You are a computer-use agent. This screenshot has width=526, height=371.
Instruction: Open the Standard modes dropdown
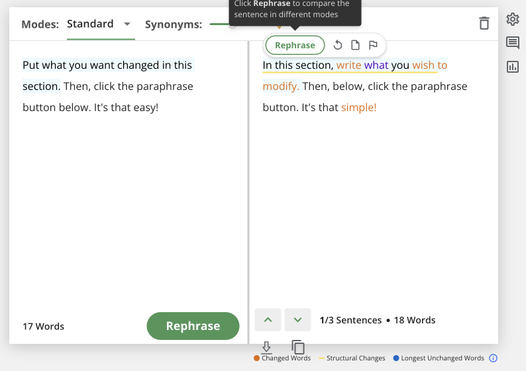point(100,24)
